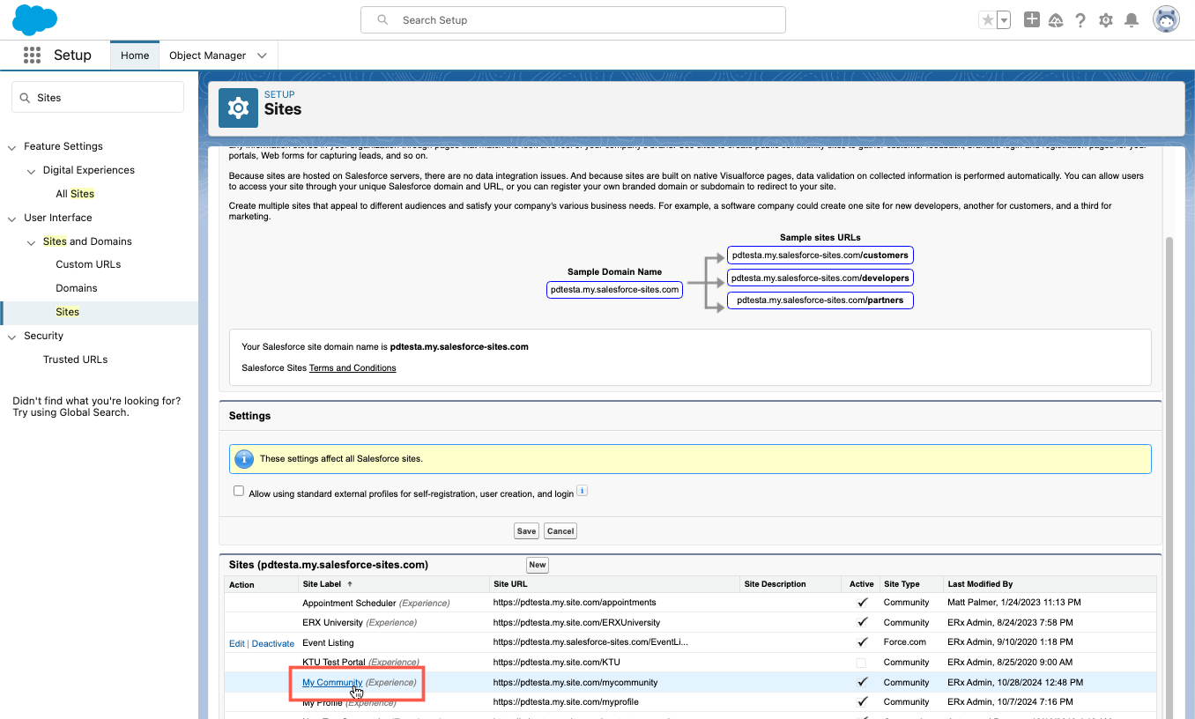Open the Help question mark icon
This screenshot has height=719, width=1195.
coord(1080,20)
